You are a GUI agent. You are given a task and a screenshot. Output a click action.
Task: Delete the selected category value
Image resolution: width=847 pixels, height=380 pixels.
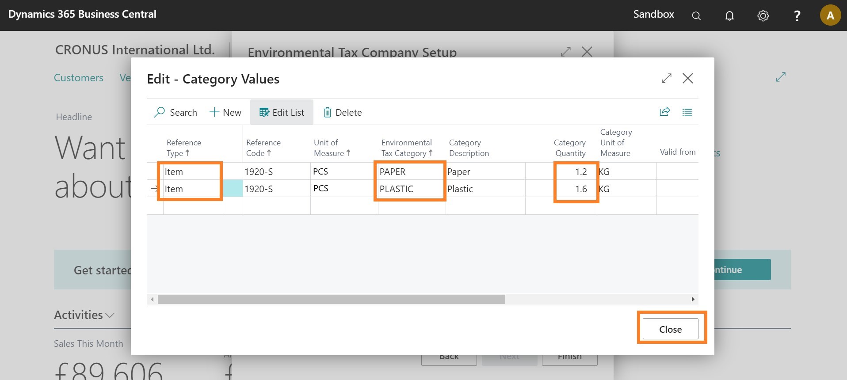pyautogui.click(x=342, y=112)
